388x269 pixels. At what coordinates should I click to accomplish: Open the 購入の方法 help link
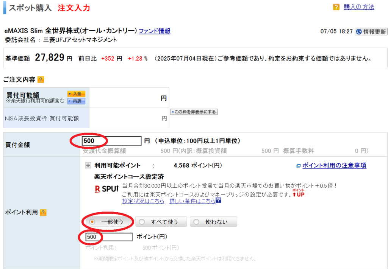click(x=359, y=7)
